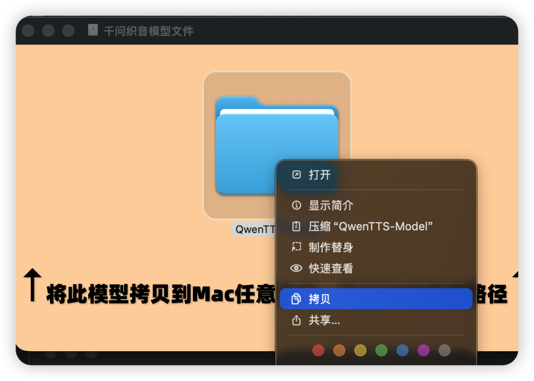Apply the orange tag color
This screenshot has height=381, width=534.
[339, 350]
